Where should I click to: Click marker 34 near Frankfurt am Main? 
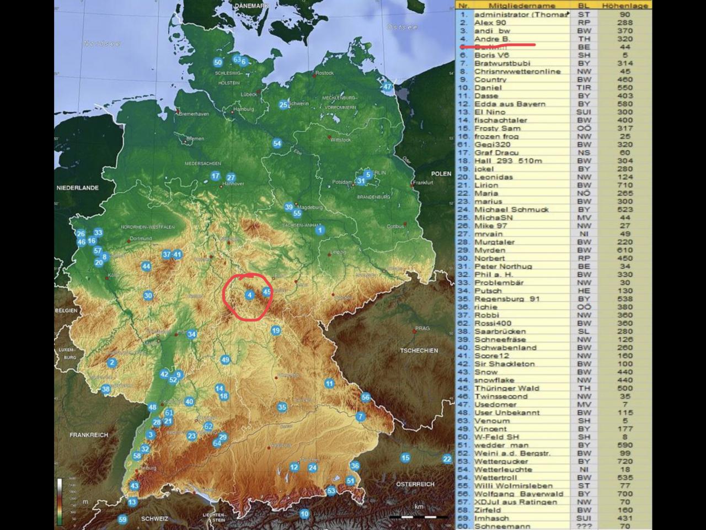191,334
